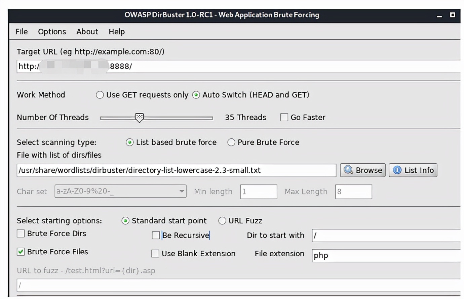The height and width of the screenshot is (299, 464).
Task: Open the Char set dropdown
Action: coord(120,191)
